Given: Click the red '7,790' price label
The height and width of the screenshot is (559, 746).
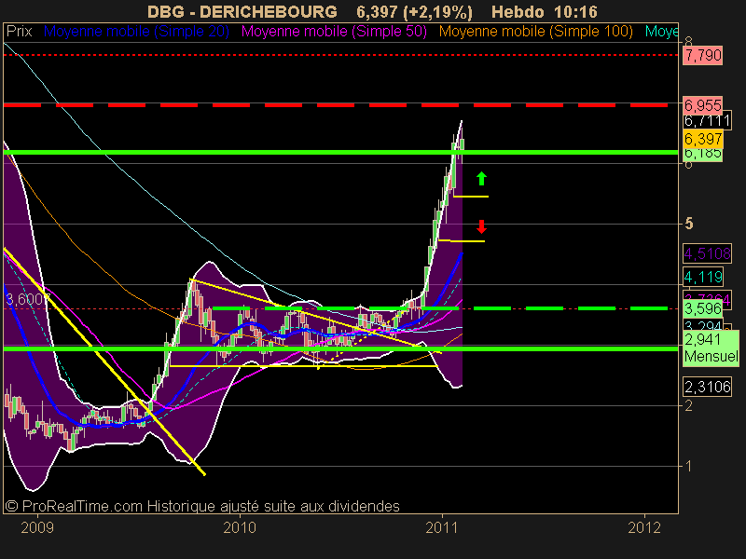Looking at the screenshot, I should pos(703,55).
